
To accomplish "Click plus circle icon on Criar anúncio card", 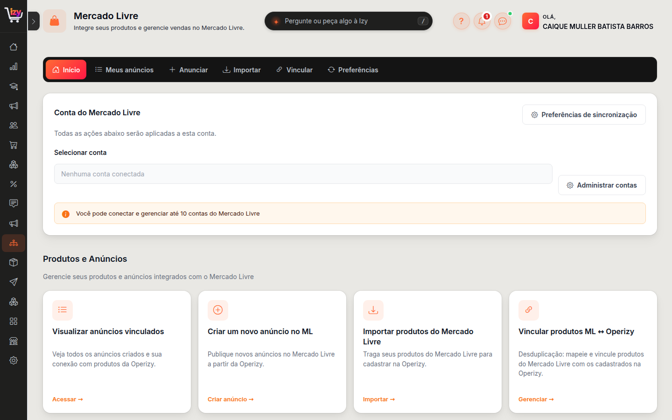I will (x=218, y=310).
